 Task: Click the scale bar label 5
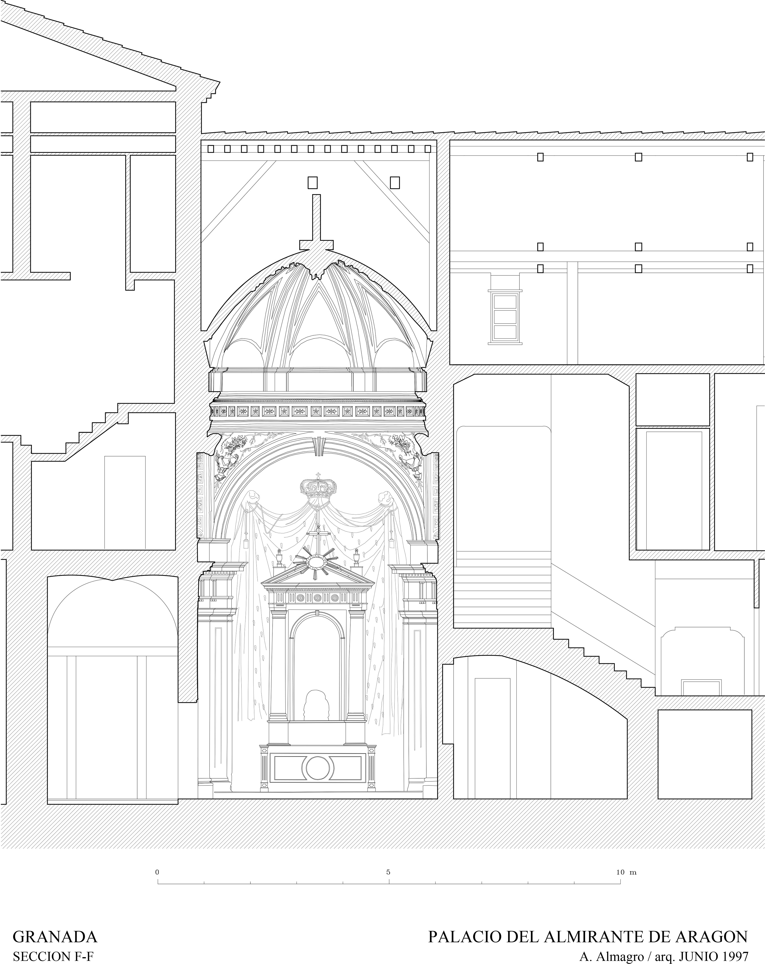click(388, 872)
